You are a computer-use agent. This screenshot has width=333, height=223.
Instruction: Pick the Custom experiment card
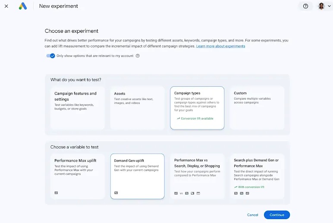(257, 108)
